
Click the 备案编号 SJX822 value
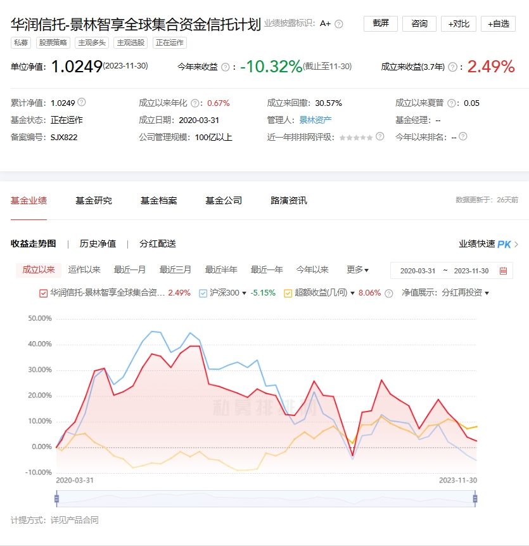(x=64, y=137)
